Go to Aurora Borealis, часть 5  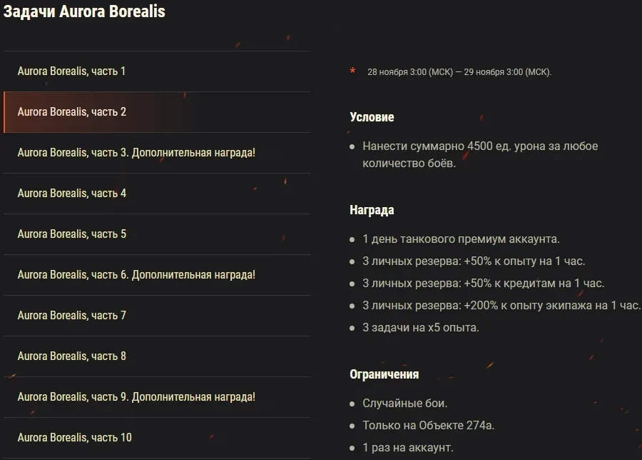(x=72, y=234)
